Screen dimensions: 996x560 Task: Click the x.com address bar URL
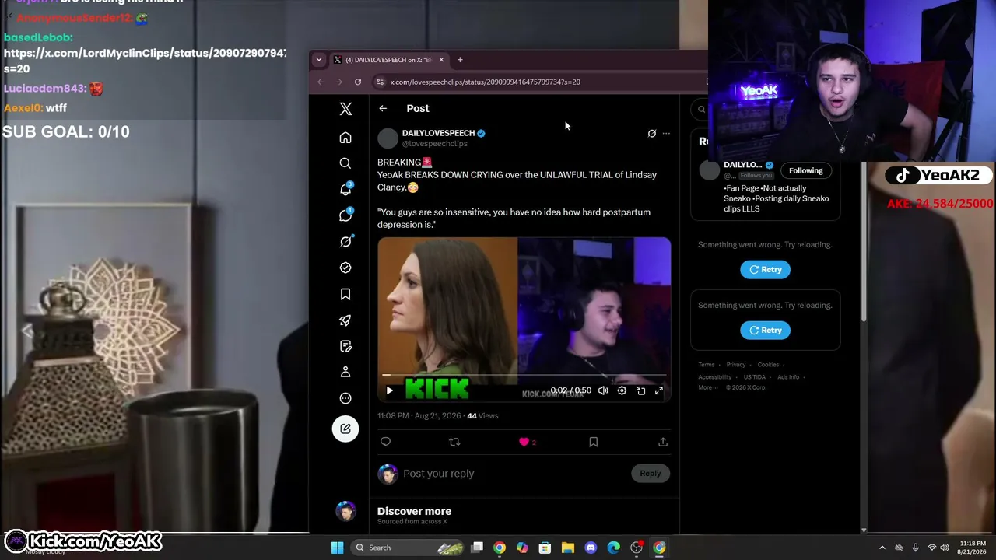485,82
